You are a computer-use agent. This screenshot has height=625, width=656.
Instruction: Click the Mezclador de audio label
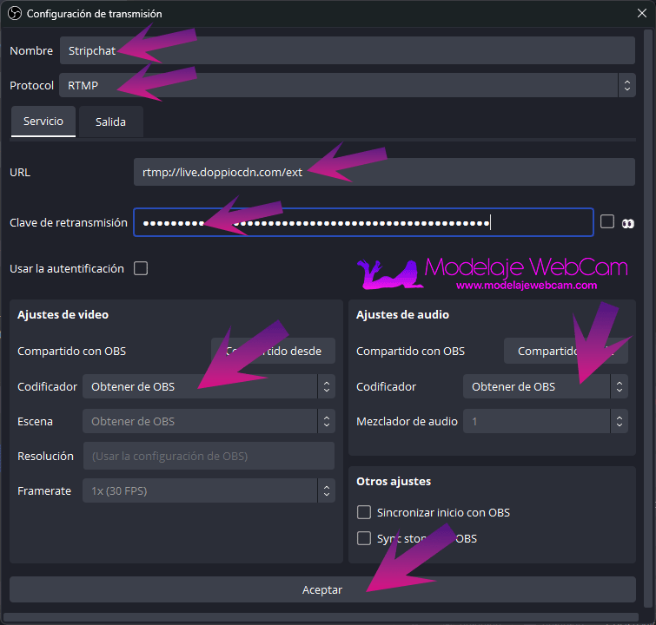[407, 421]
